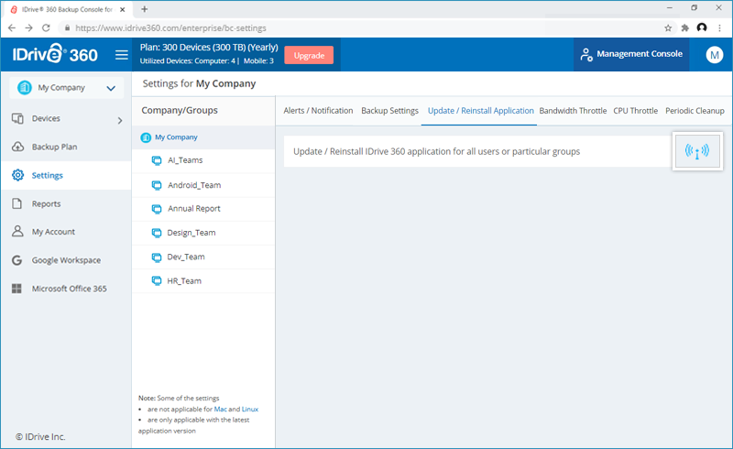Open the Bandwidth Throttle tab
Screen dimensions: 733x449
(x=573, y=111)
